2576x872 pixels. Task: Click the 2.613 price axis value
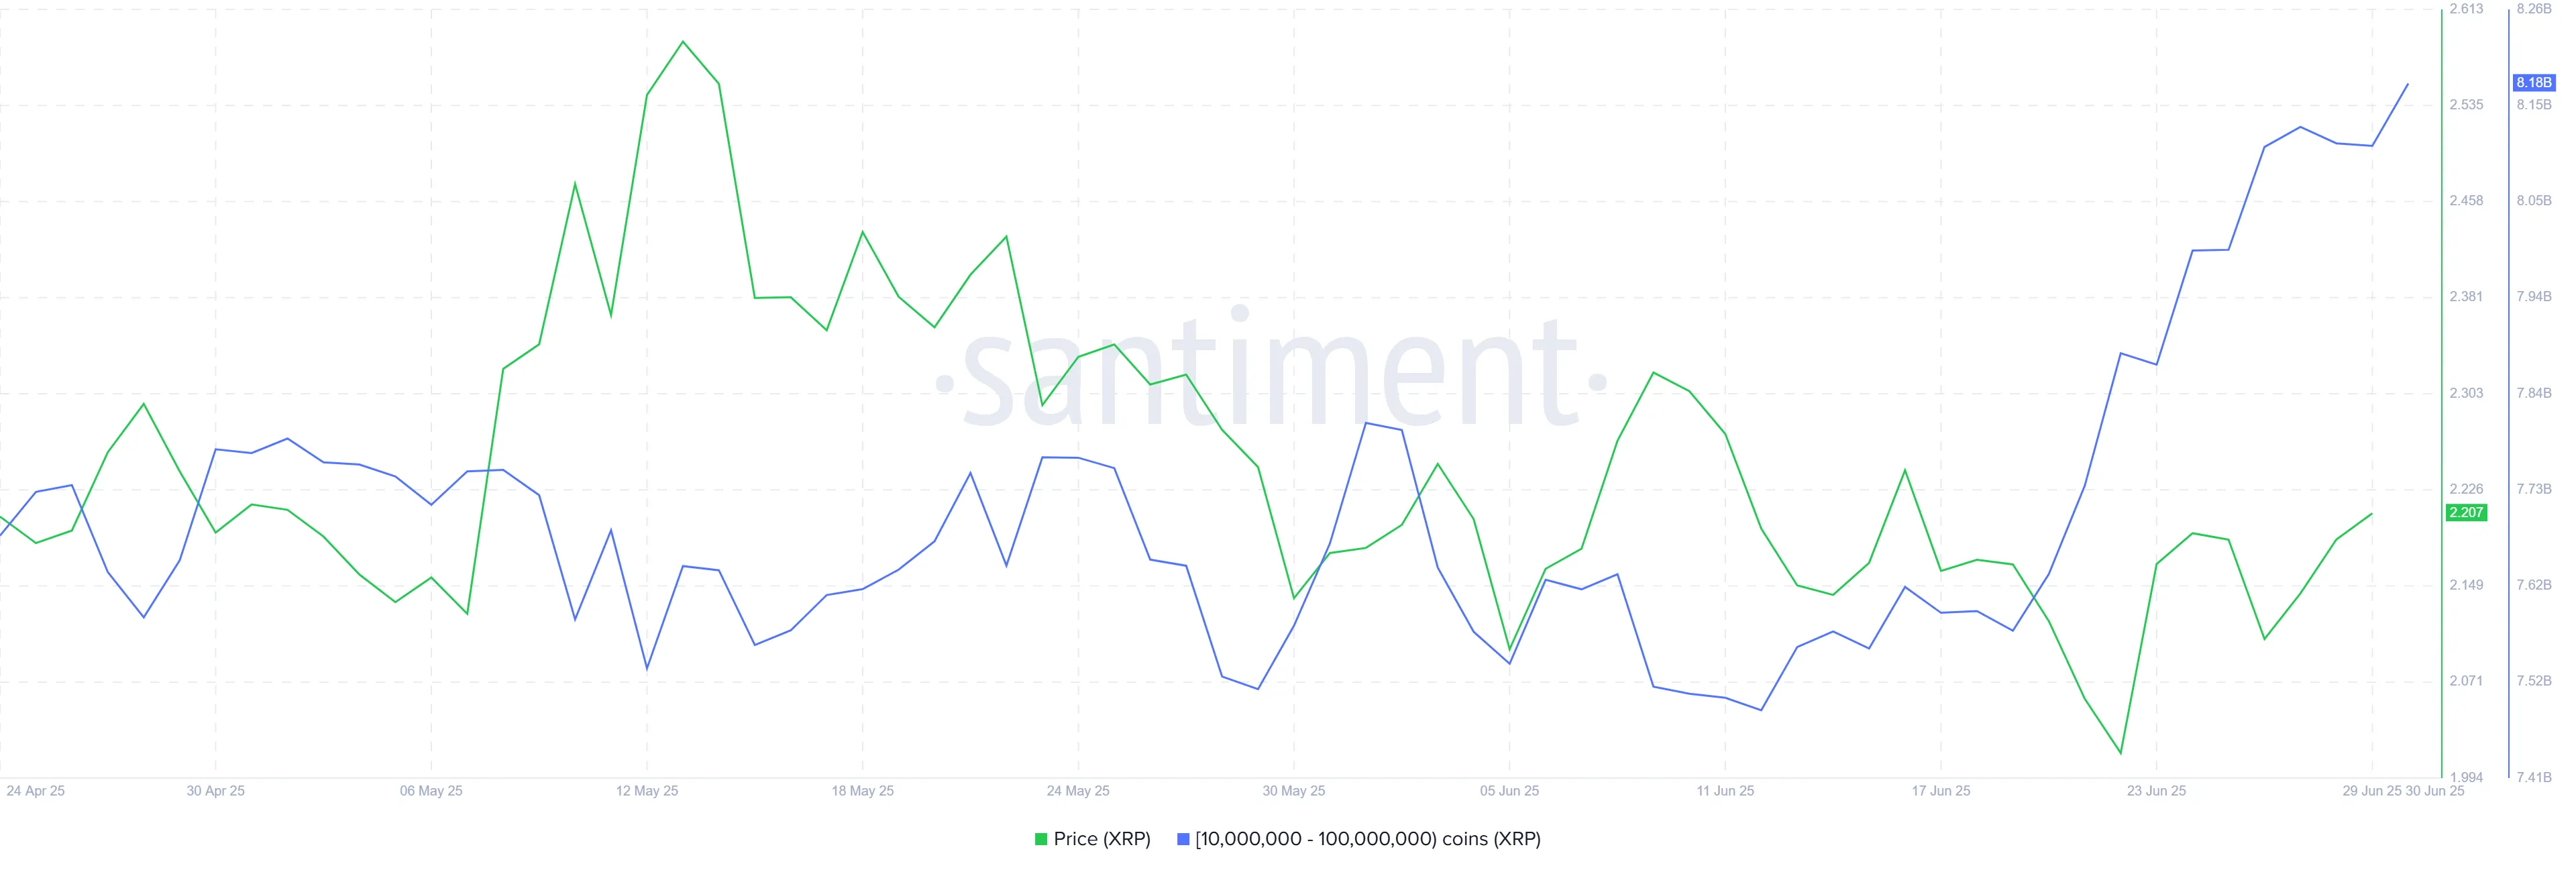coord(2466,9)
